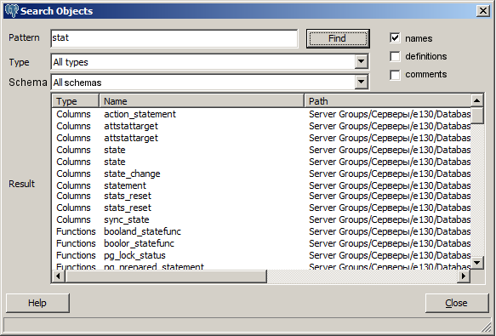Click the dropdown arrow of the Schema combo box
The image size is (496, 336).
(361, 83)
